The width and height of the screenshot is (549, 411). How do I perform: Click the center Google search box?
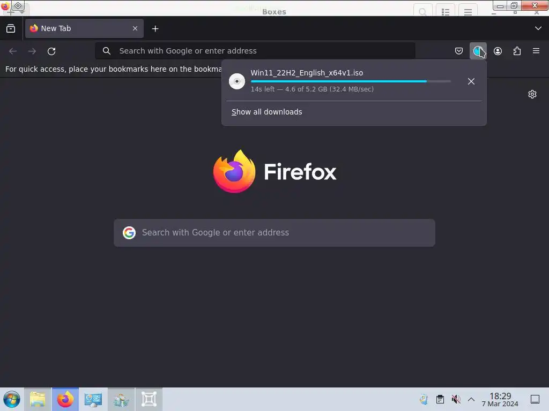tap(274, 233)
